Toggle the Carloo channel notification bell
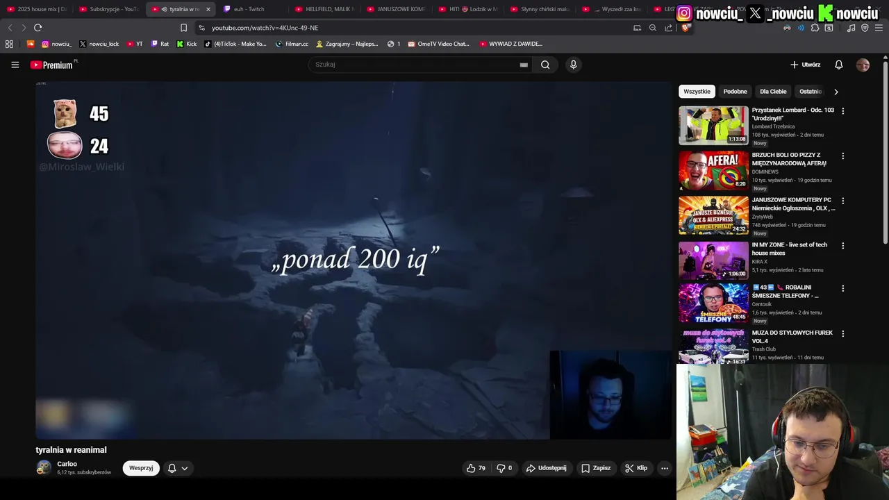The image size is (889, 500). point(172,468)
